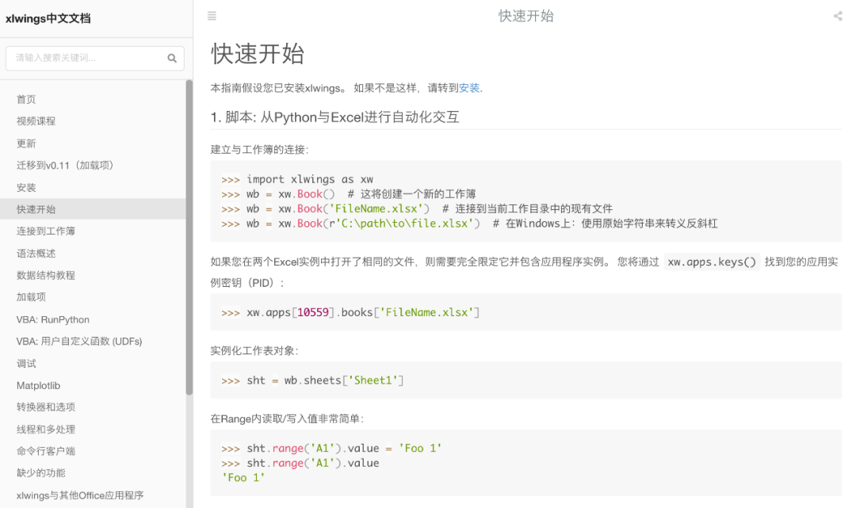The width and height of the screenshot is (856, 508).
Task: Open 缺少的功能 chapter
Action: point(41,473)
